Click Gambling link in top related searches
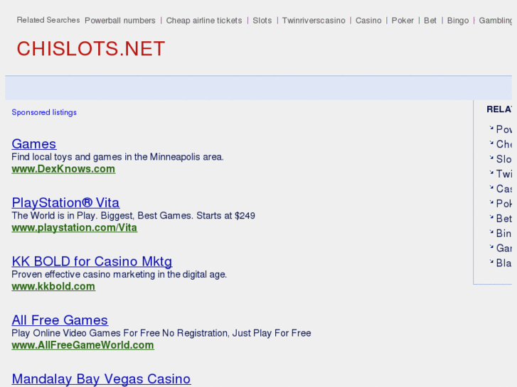This screenshot has height=387, width=517. click(495, 21)
